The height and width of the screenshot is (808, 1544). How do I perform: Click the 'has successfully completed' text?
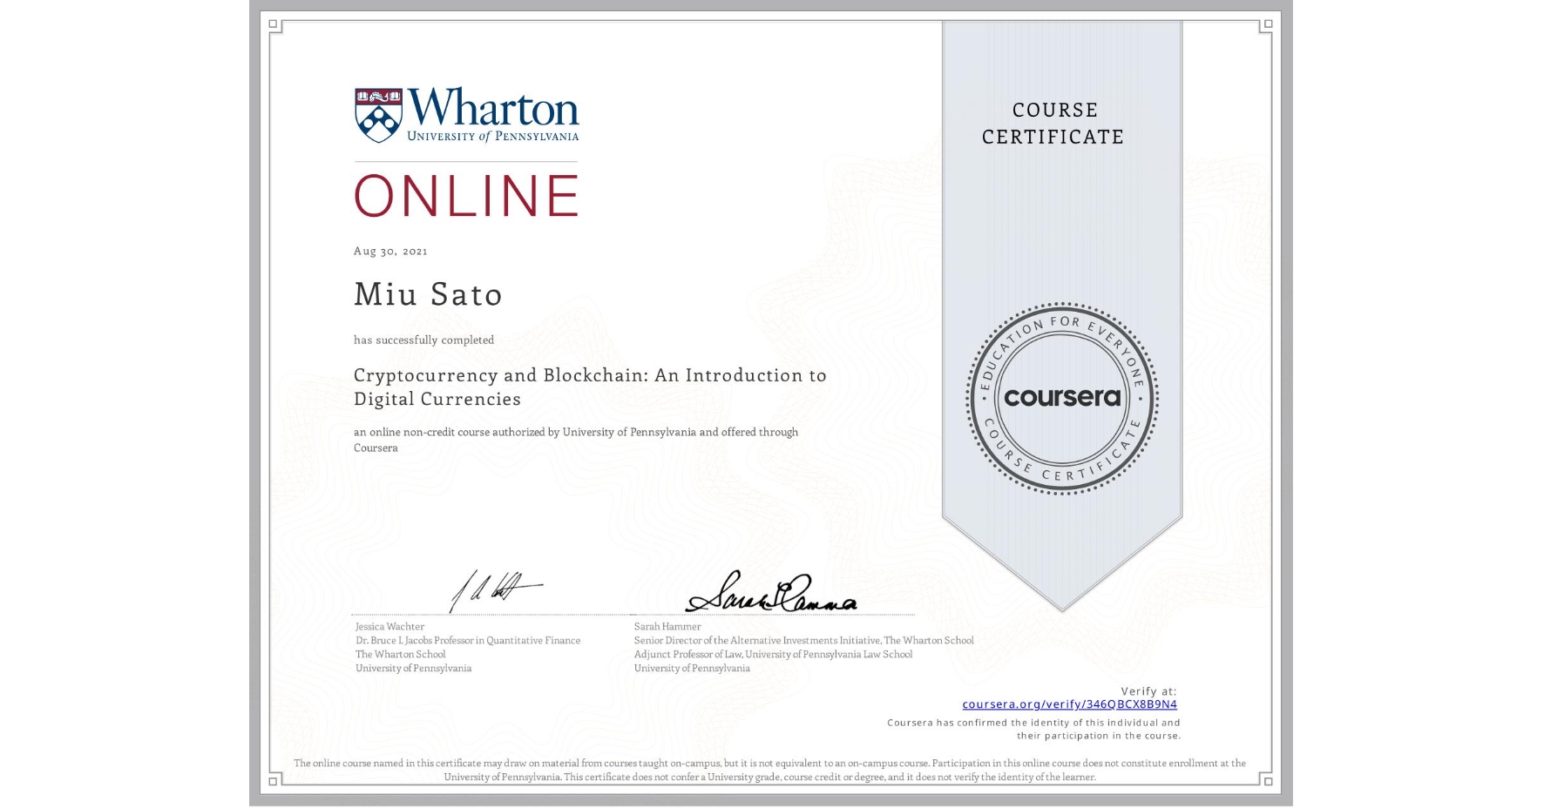[423, 340]
